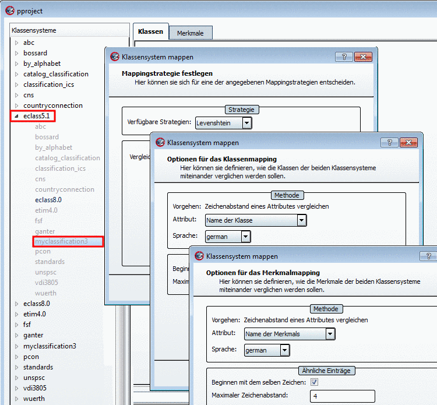Screen dimensions: 437x405
Task: Click the 'Ähnliche Einträge' group label
Action: pyautogui.click(x=326, y=371)
